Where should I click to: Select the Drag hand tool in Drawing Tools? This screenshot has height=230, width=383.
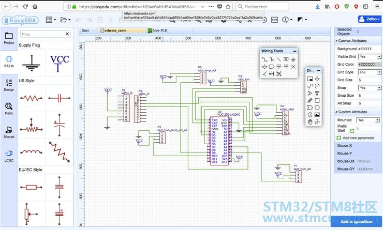pyautogui.click(x=310, y=122)
